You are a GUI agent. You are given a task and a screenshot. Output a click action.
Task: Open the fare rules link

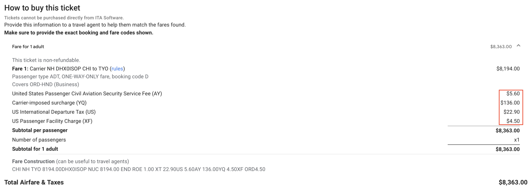coord(117,69)
